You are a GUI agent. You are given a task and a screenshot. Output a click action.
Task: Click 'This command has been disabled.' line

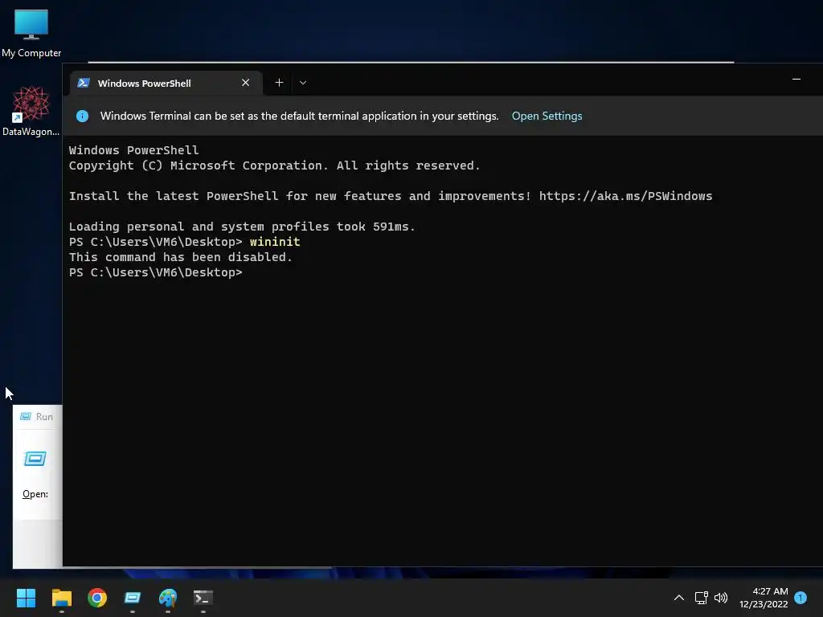pos(181,257)
